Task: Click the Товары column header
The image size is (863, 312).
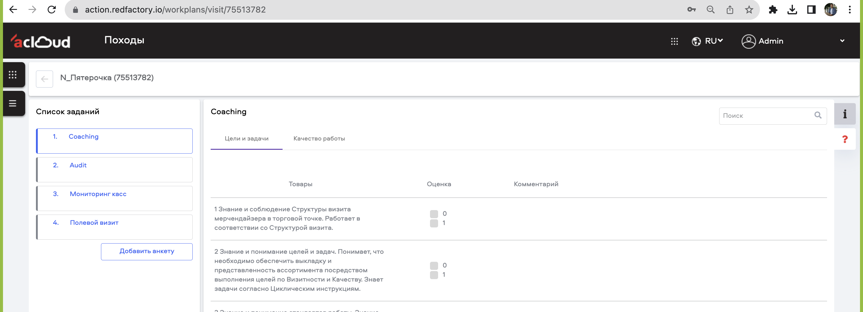Action: (301, 184)
